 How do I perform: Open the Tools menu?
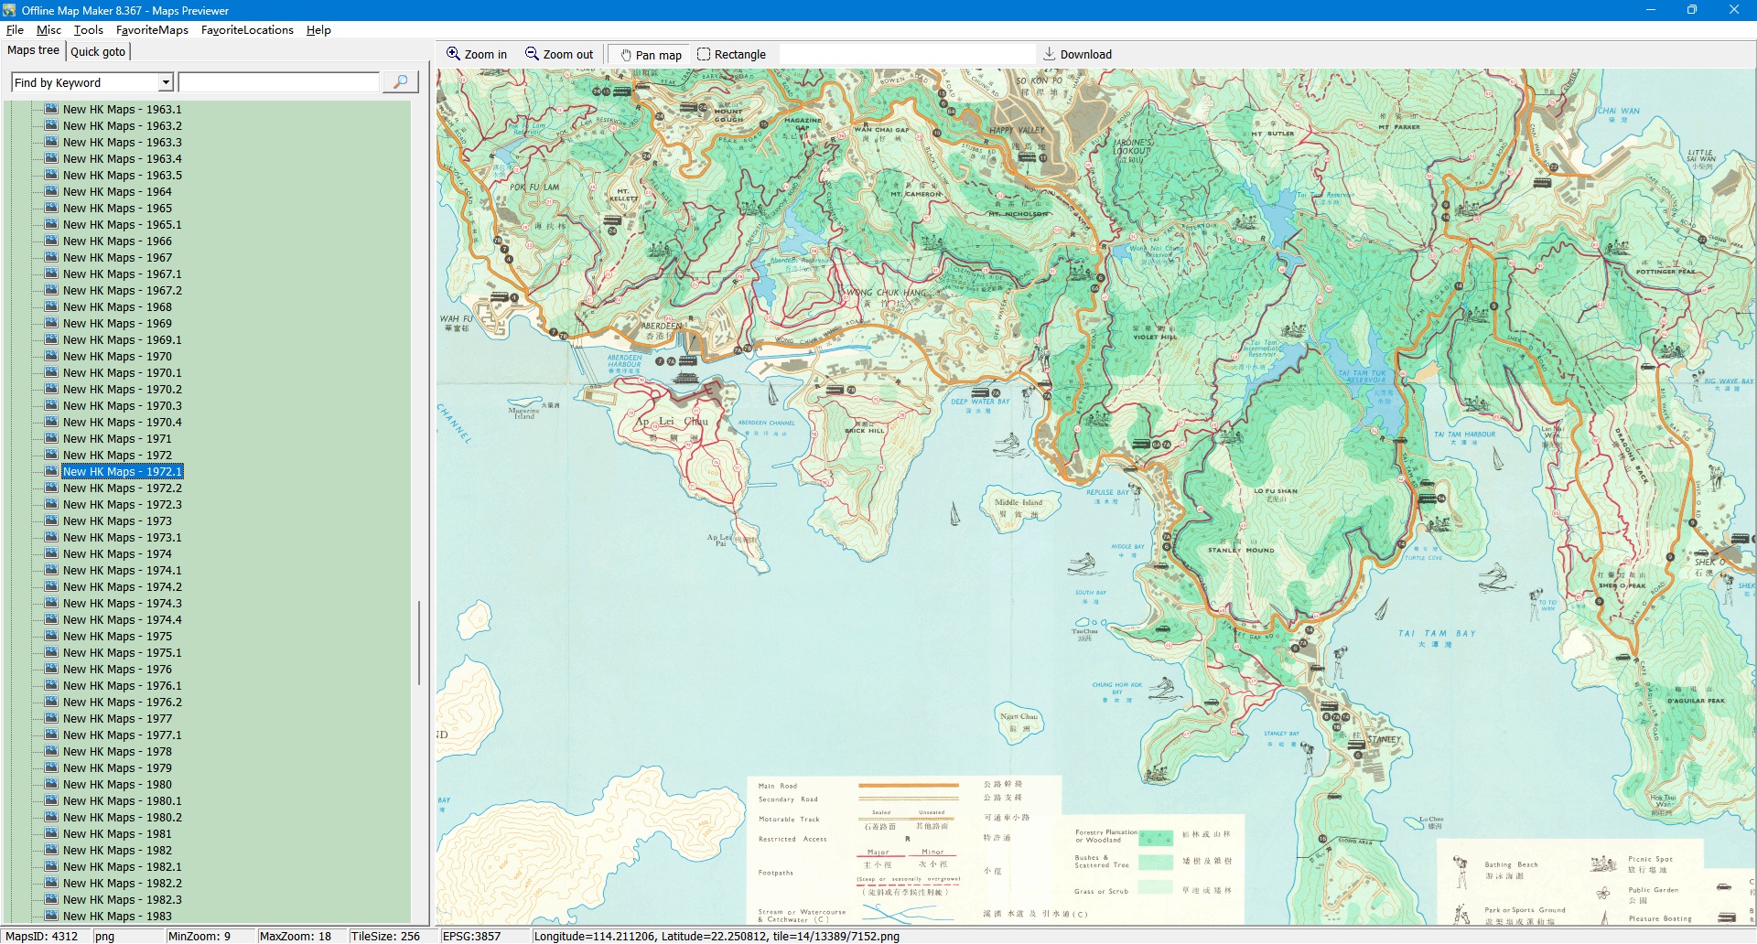pyautogui.click(x=88, y=30)
